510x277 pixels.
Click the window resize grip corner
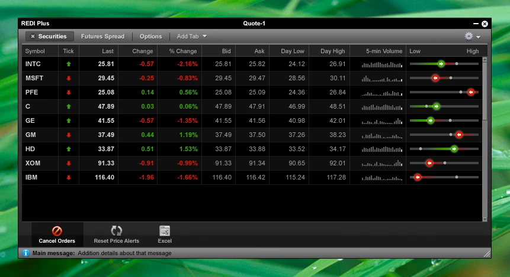coord(487,254)
